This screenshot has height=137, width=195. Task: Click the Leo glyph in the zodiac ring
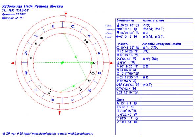coord(26,53)
